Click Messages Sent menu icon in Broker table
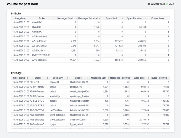181x138 pixels. point(76,19)
